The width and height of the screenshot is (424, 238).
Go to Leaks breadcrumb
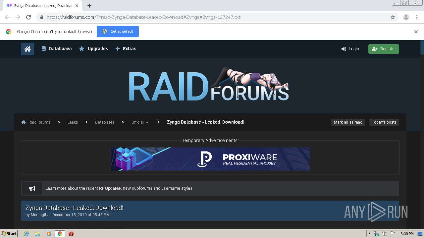(x=73, y=122)
